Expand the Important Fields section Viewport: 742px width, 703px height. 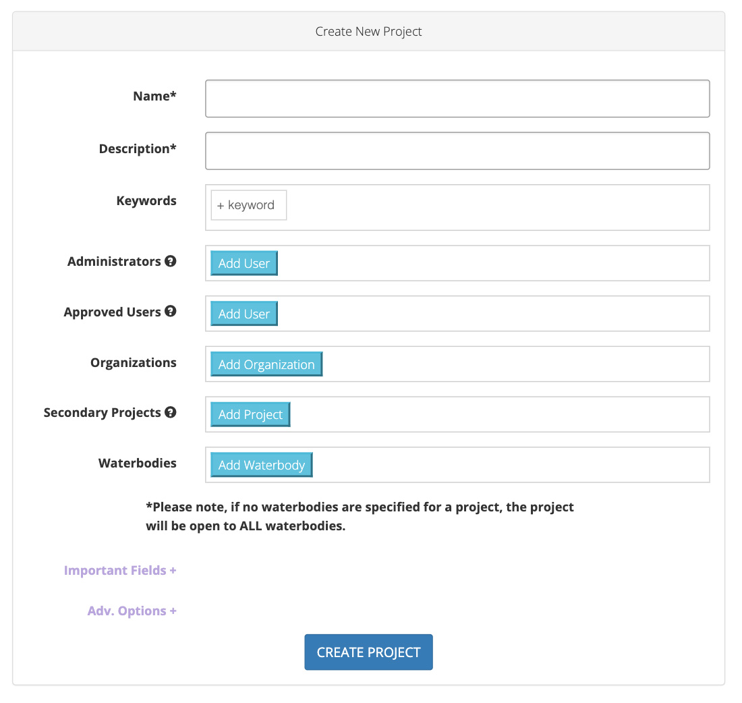120,571
